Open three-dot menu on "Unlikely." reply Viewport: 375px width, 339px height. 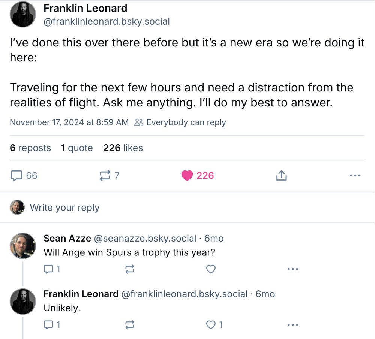[x=293, y=325]
